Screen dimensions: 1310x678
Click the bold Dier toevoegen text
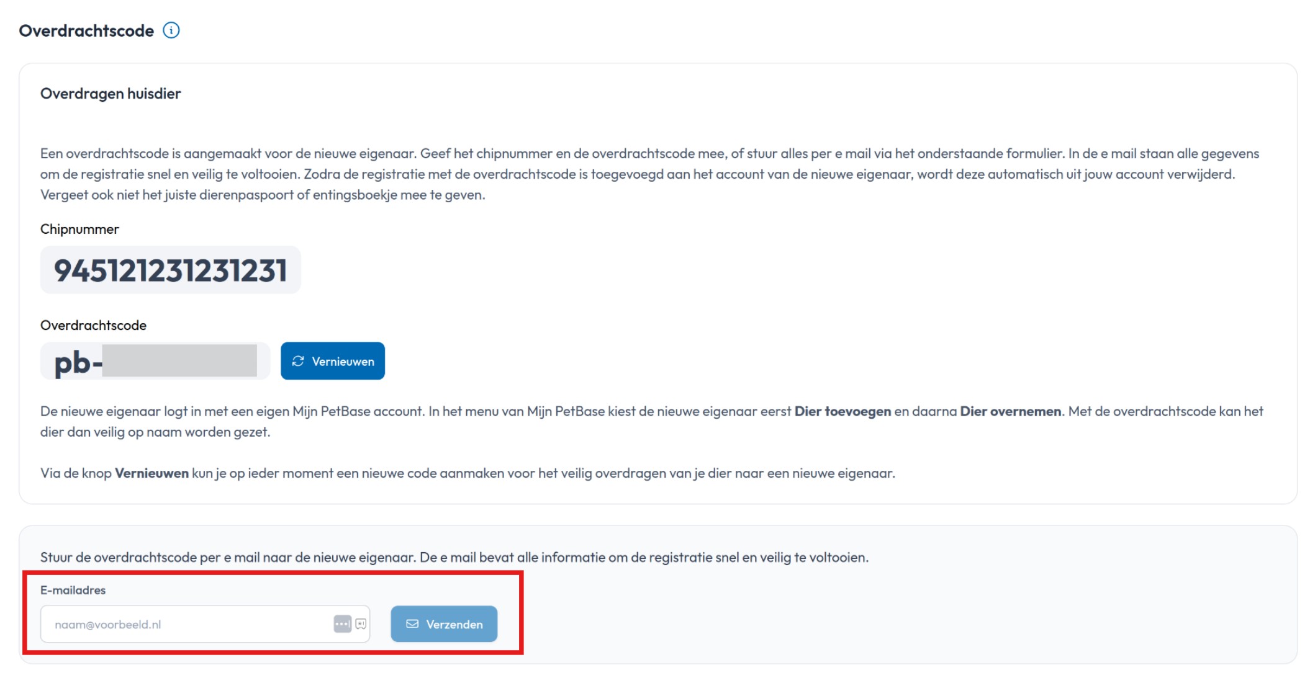coord(842,411)
